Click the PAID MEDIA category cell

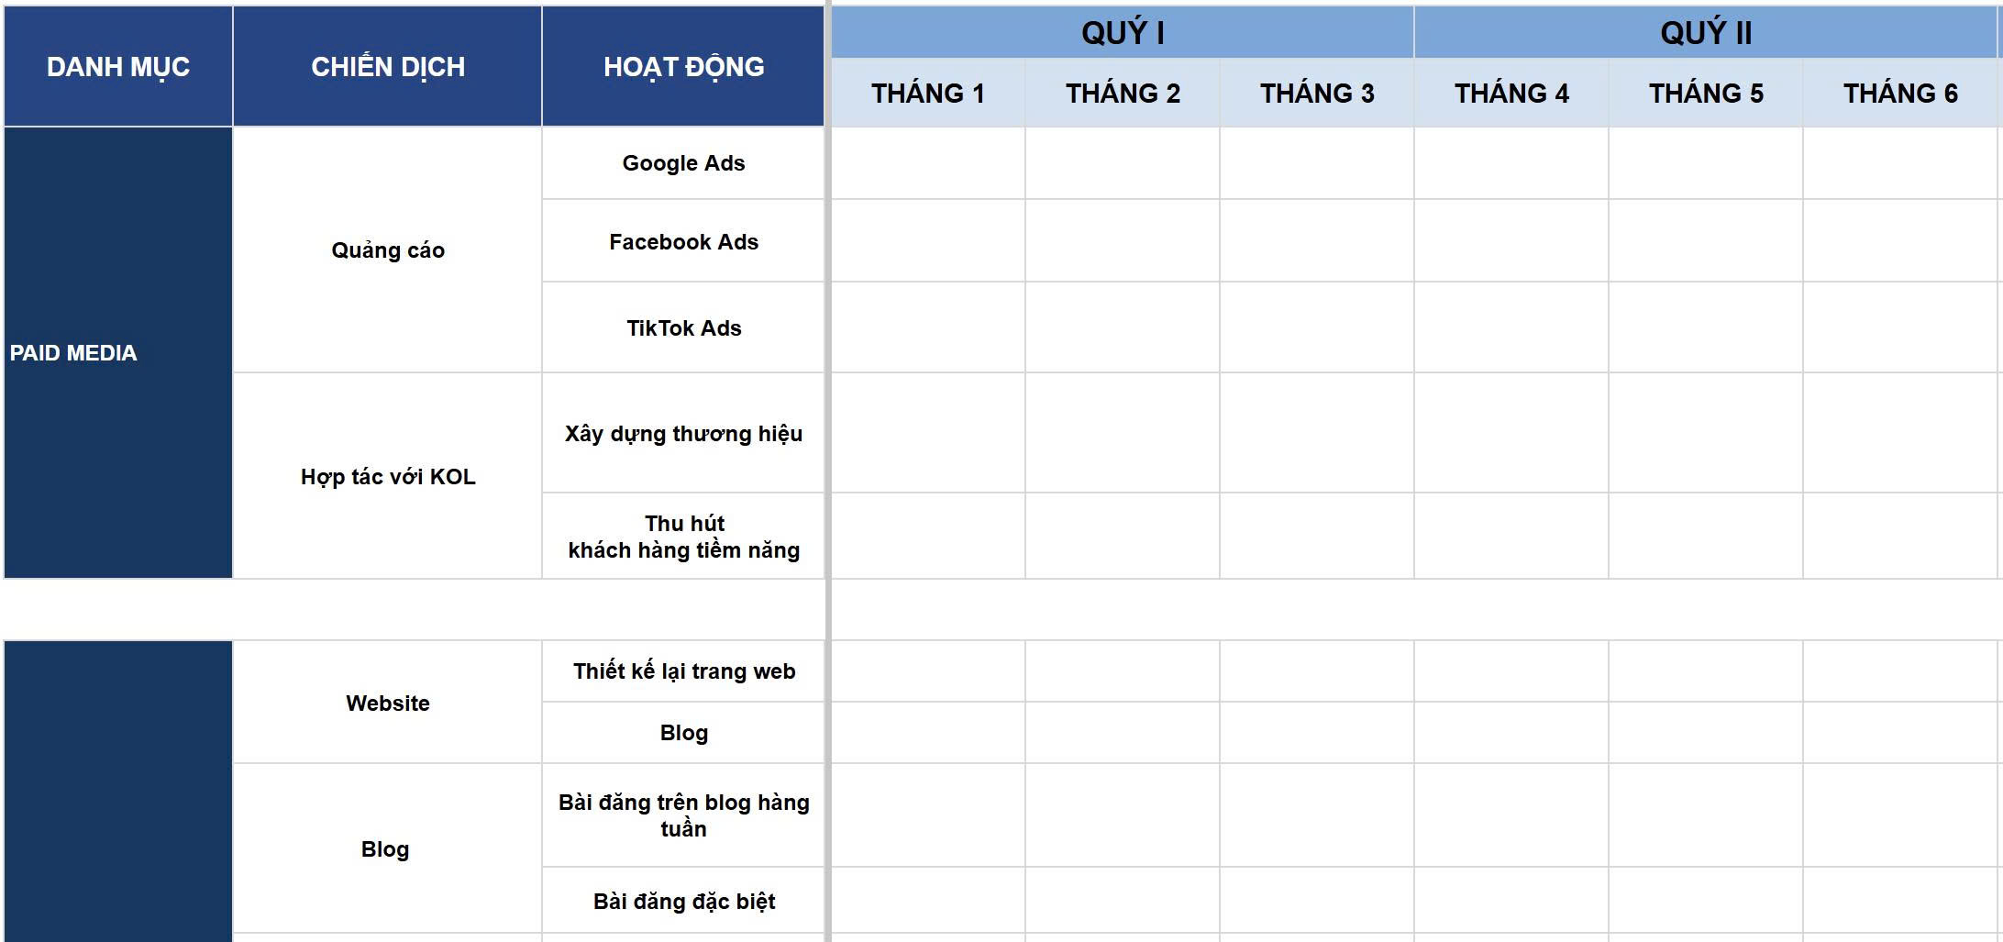click(x=118, y=353)
